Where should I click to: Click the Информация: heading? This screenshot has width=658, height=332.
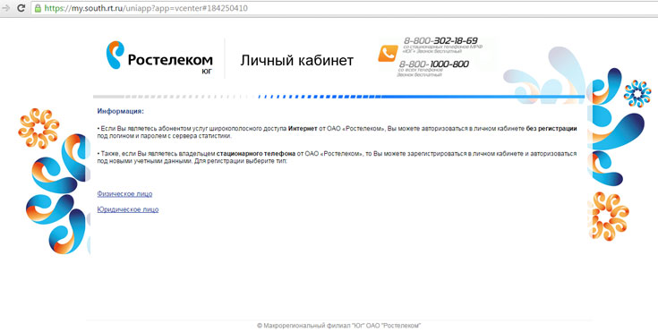pos(120,111)
